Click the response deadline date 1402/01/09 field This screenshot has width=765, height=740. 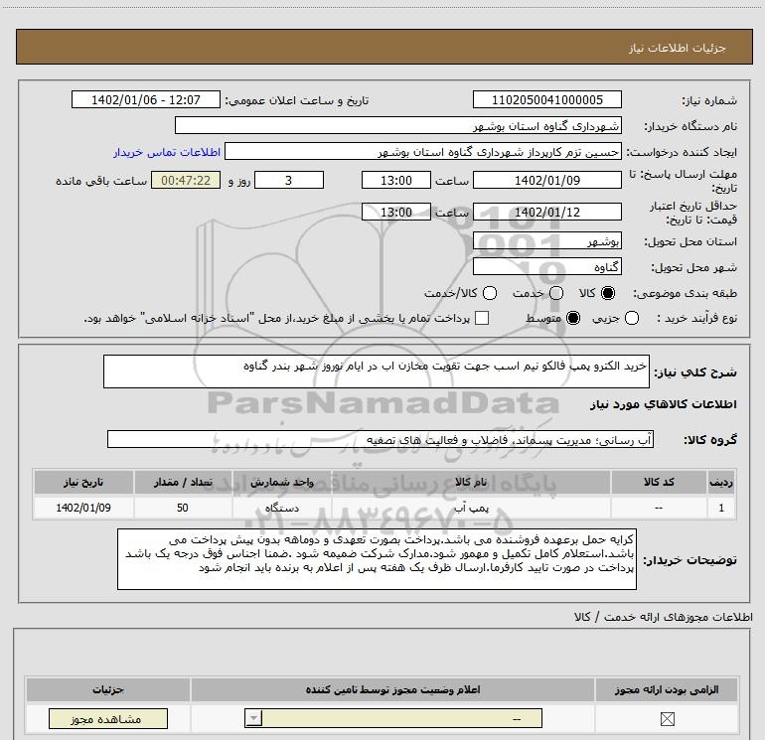click(x=546, y=180)
